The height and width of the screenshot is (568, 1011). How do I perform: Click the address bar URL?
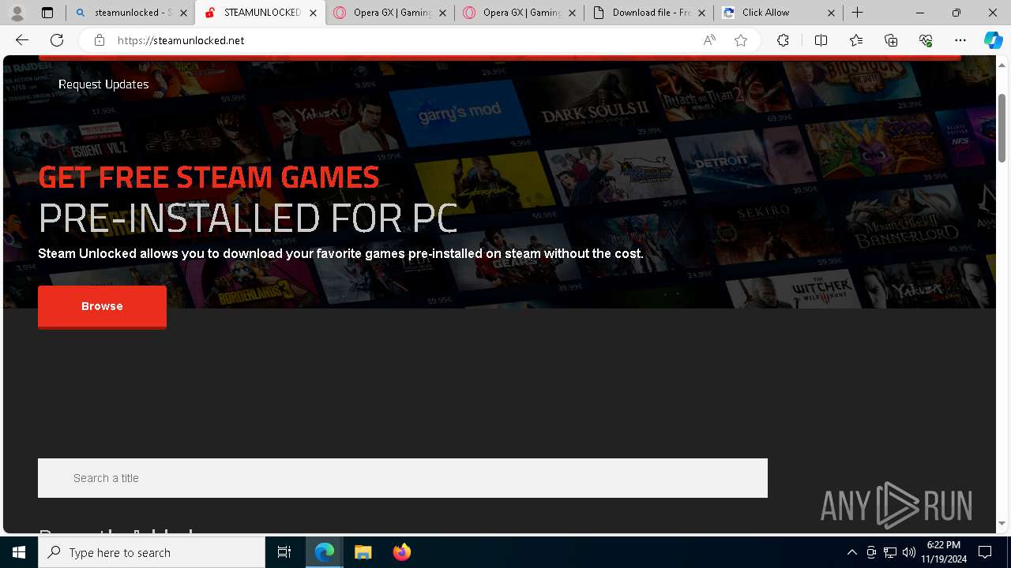(181, 40)
